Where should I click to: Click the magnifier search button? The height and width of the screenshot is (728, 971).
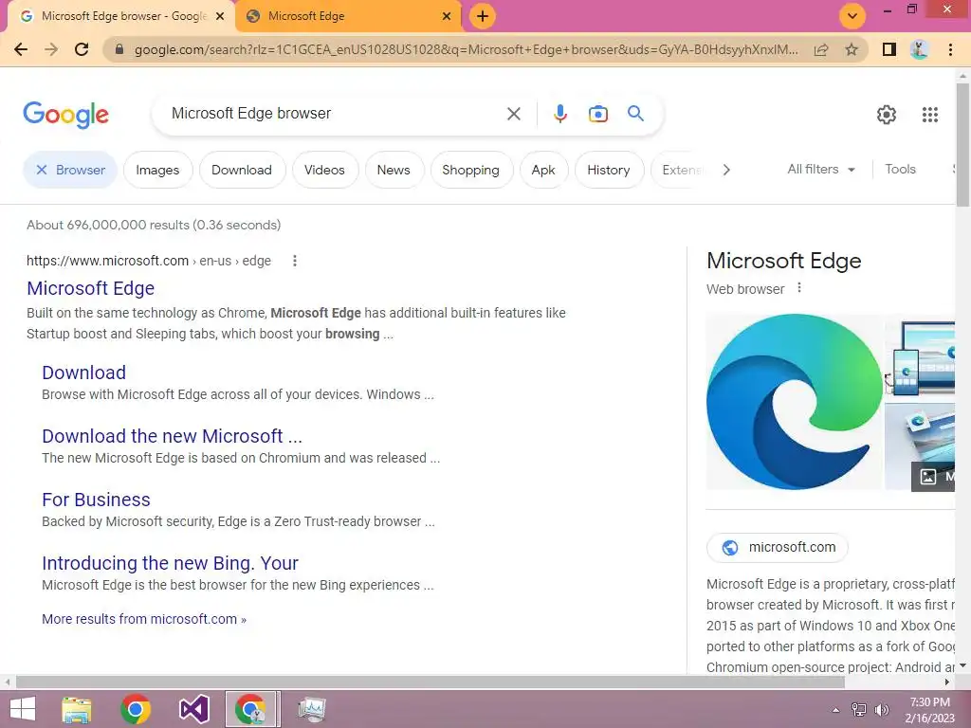(635, 114)
